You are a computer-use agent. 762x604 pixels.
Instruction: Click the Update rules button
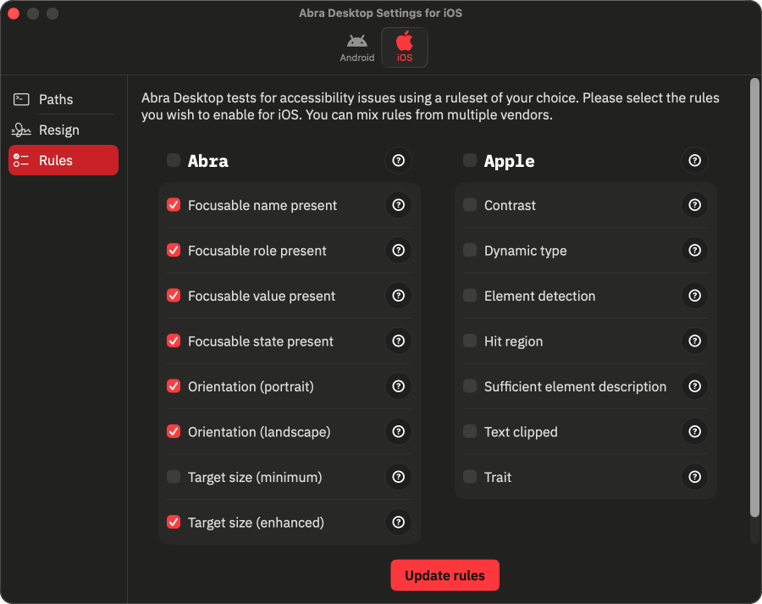coord(444,574)
